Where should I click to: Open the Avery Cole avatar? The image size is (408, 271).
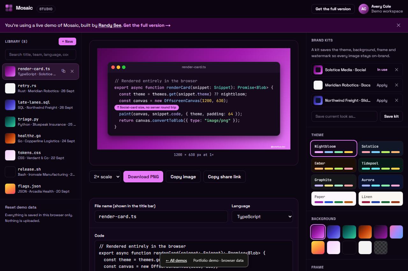pyautogui.click(x=364, y=9)
